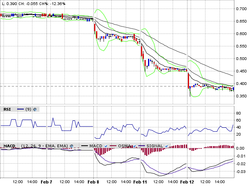Viewport: 250px width, 187px height.
Task: Toggle the OSMA histogram checkbox
Action: (x=134, y=146)
